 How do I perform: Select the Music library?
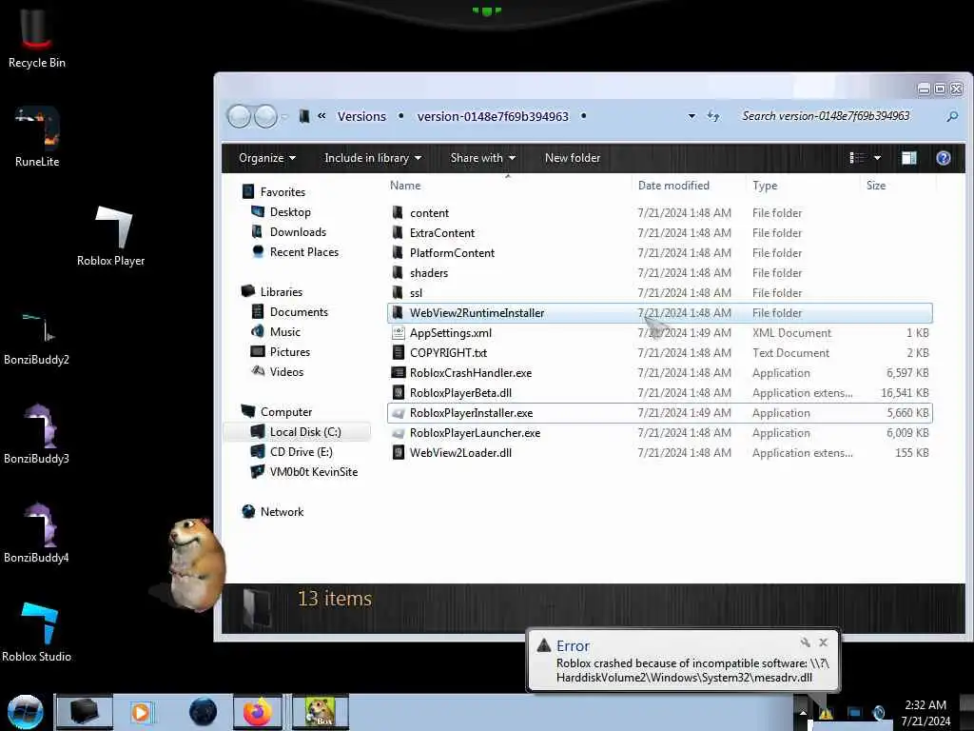pos(276,332)
